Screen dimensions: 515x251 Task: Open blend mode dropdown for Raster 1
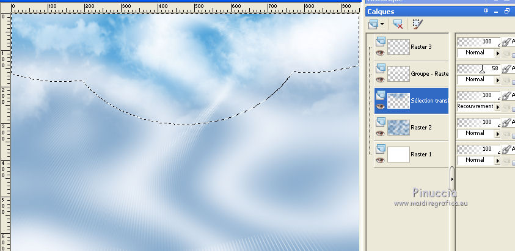point(497,161)
